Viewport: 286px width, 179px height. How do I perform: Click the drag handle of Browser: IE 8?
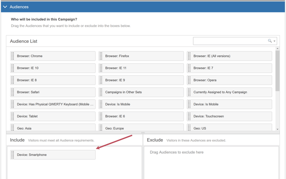click(12, 80)
